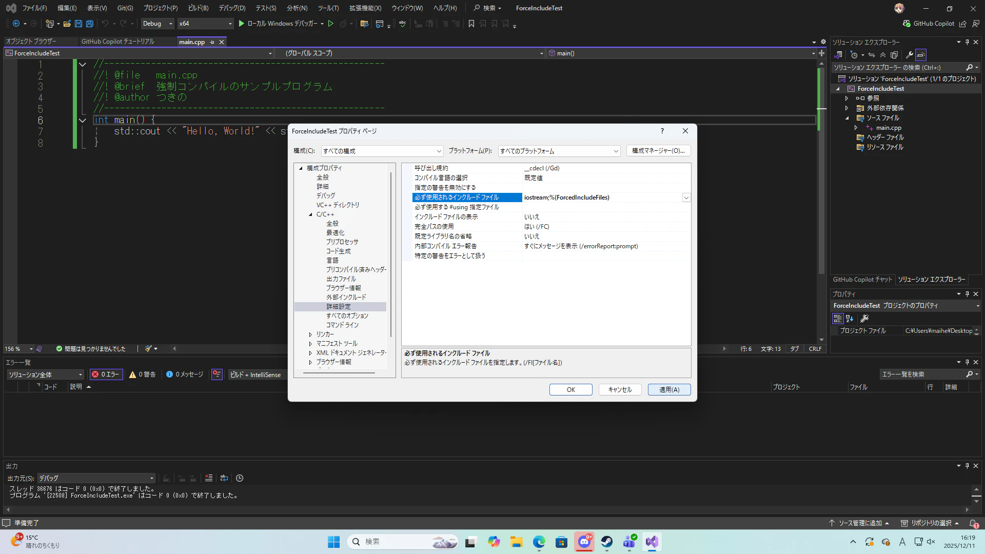This screenshot has height=554, width=985.
Task: Select すべてのオプション in the C/C++ tree
Action: point(347,316)
